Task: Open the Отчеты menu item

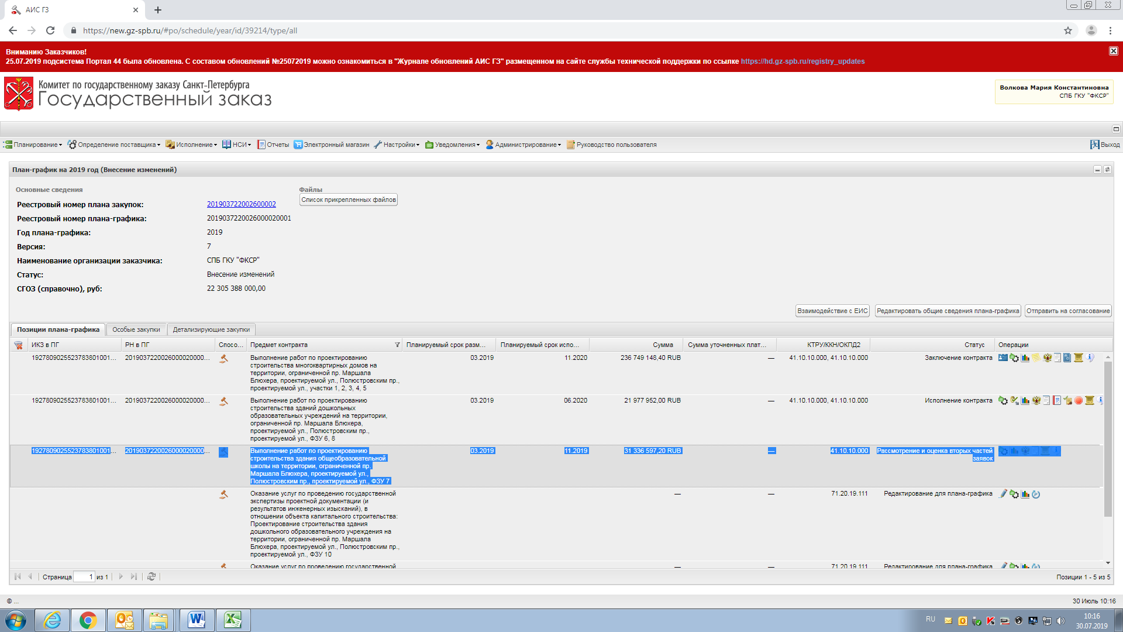Action: (273, 145)
